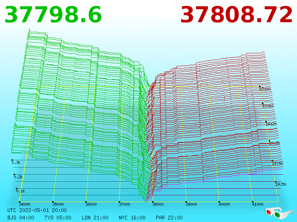Click the 39000 price axis label
The height and width of the screenshot is (222, 297).
point(191,204)
